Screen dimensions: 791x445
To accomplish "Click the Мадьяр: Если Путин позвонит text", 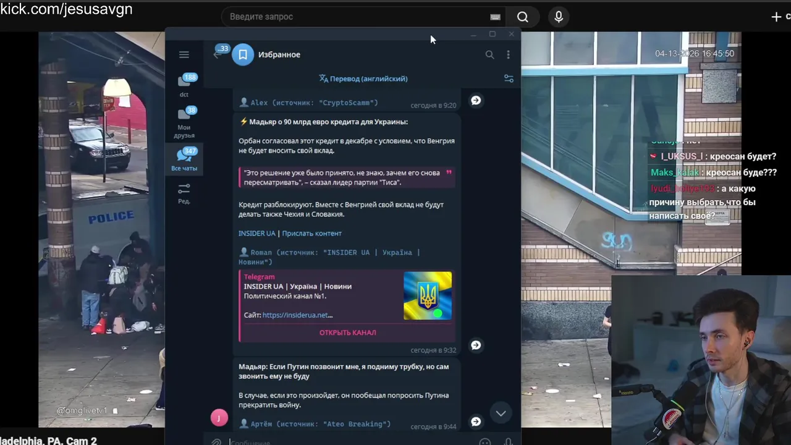I will pos(344,371).
